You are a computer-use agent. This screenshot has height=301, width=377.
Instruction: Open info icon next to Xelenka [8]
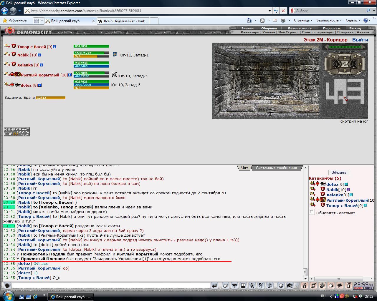click(41, 65)
